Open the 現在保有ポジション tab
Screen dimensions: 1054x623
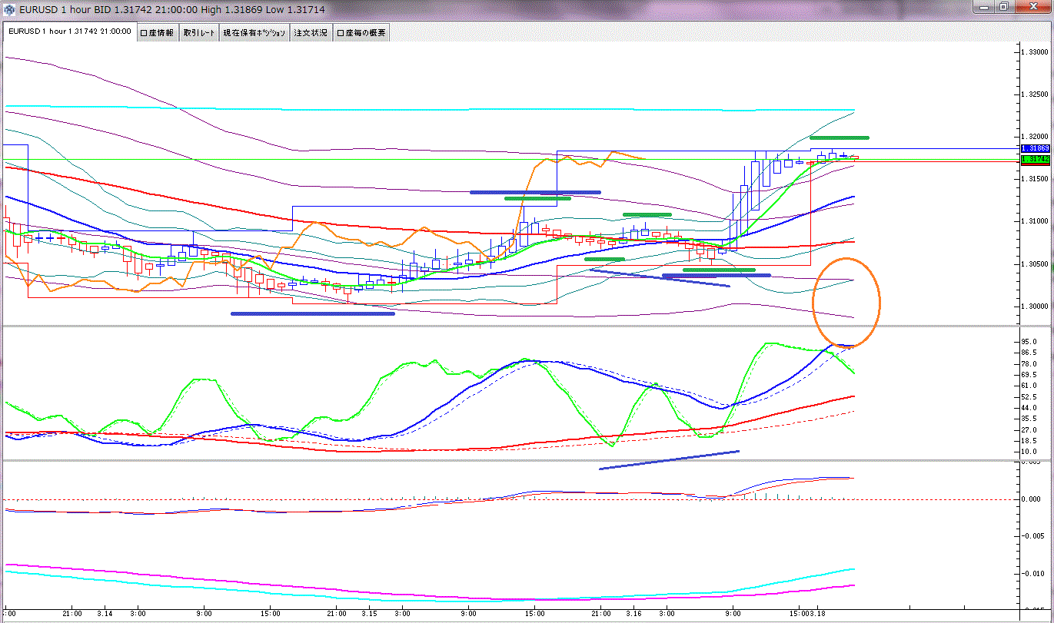pos(254,33)
